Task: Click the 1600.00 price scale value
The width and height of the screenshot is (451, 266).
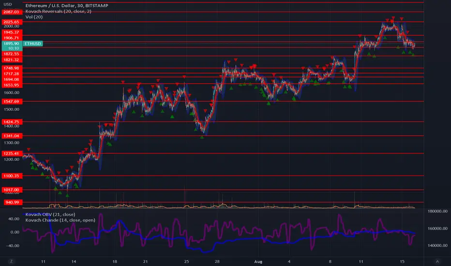Action: 12,92
